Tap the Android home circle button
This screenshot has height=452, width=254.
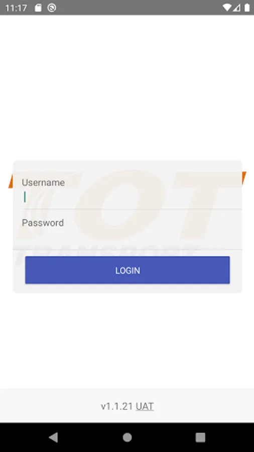point(127,437)
